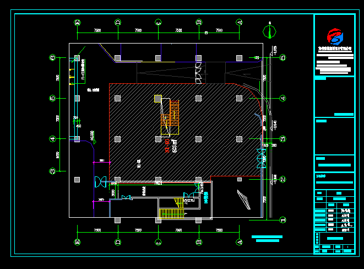Select cyan double door on right wall
This screenshot has width=364, height=269.
(261, 158)
